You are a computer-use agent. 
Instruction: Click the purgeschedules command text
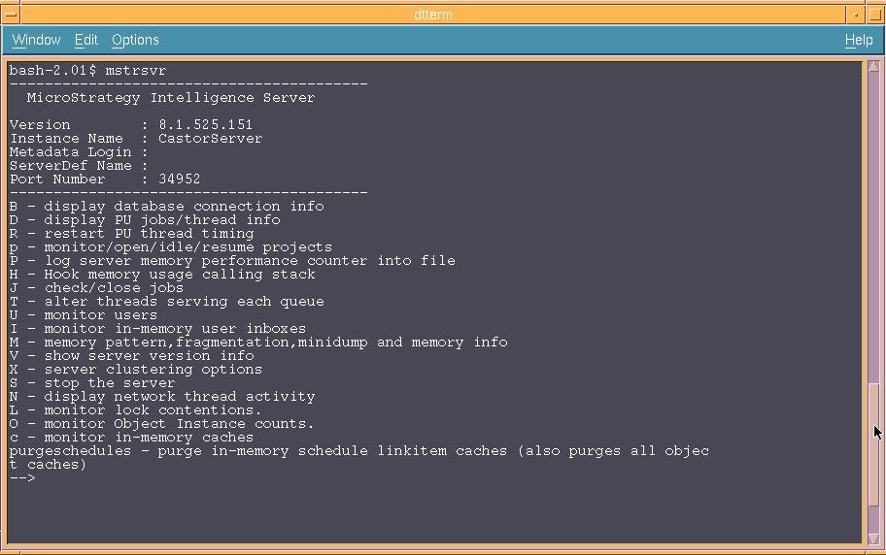pyautogui.click(x=70, y=450)
